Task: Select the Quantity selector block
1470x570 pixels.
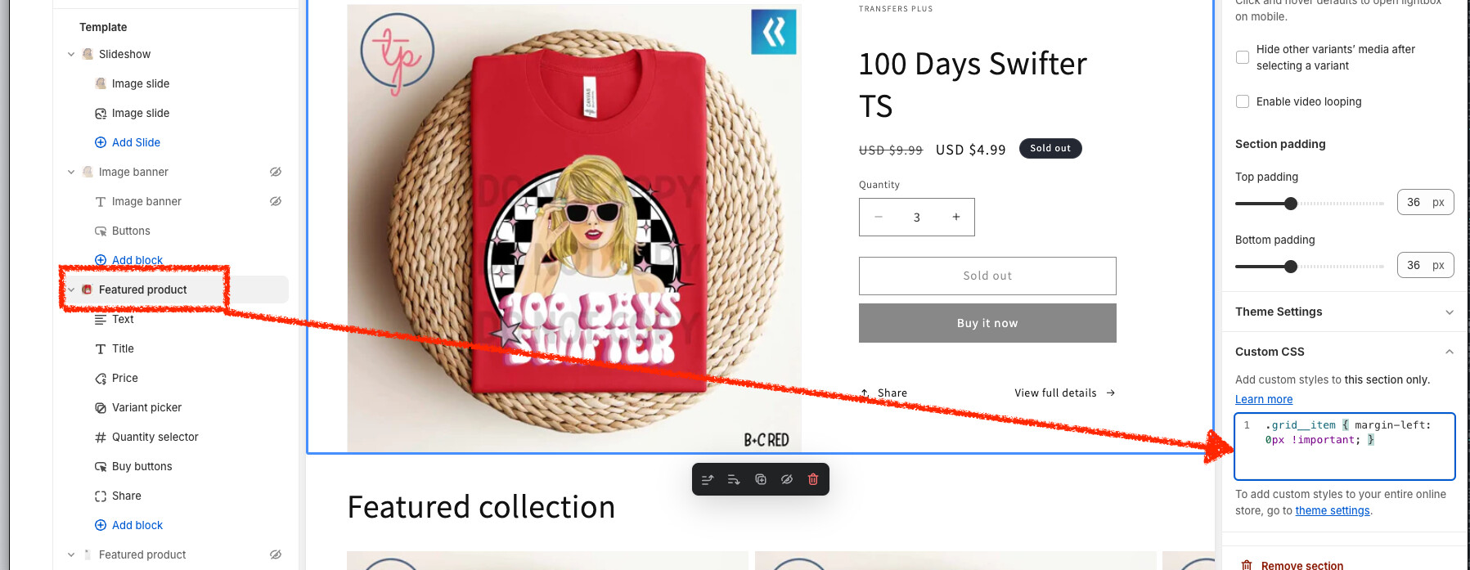Action: 155,437
